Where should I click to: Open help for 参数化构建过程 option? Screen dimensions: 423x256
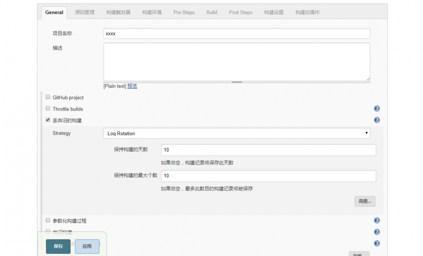377,220
